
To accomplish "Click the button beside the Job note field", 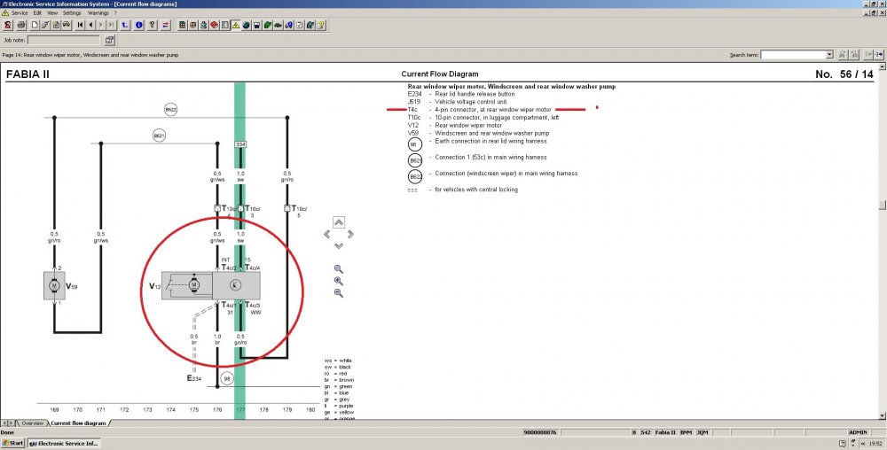I will [x=110, y=40].
